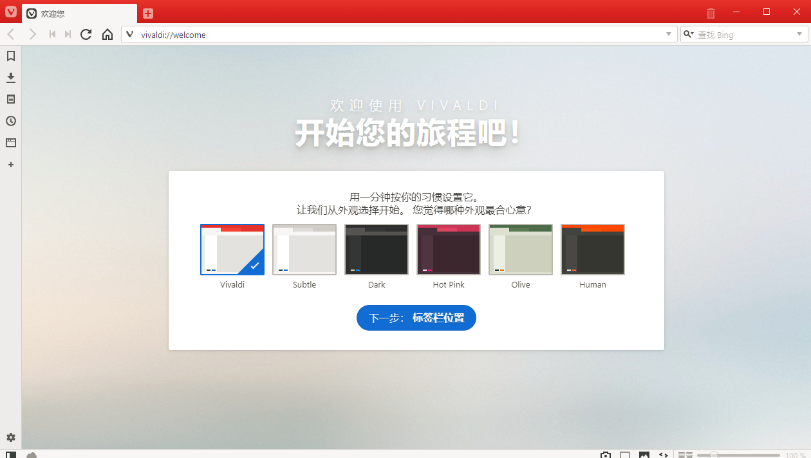Open the Notes panel
The width and height of the screenshot is (811, 458).
(x=11, y=100)
